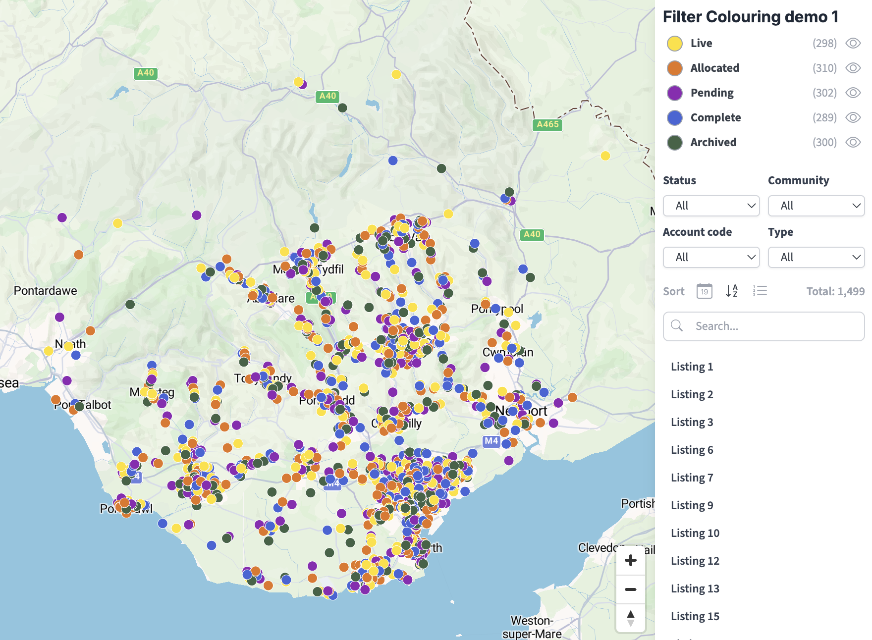Screen dimensions: 872x640
Task: Click the search magnifier icon
Action: pos(677,326)
